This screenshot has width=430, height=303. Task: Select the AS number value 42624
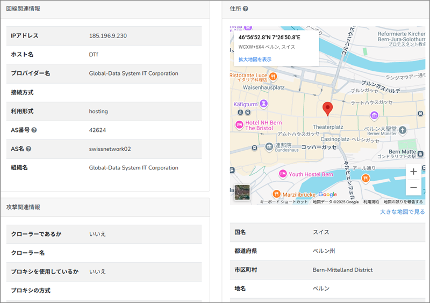coord(97,130)
